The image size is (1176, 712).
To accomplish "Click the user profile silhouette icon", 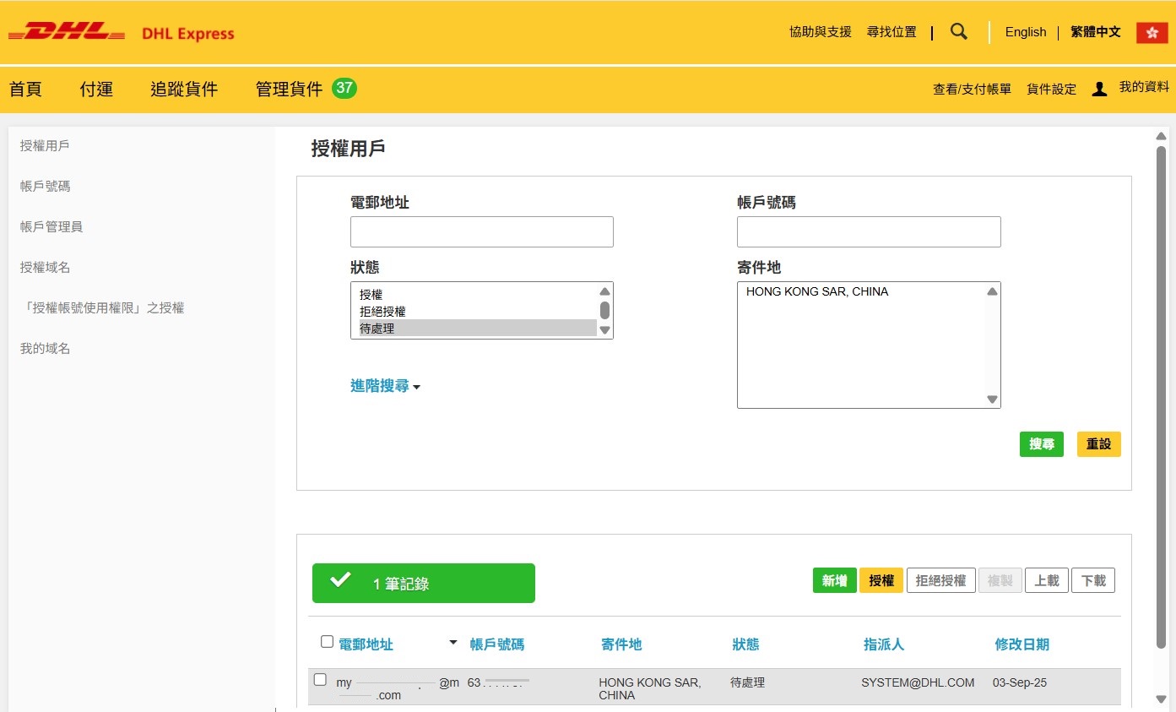I will point(1099,89).
